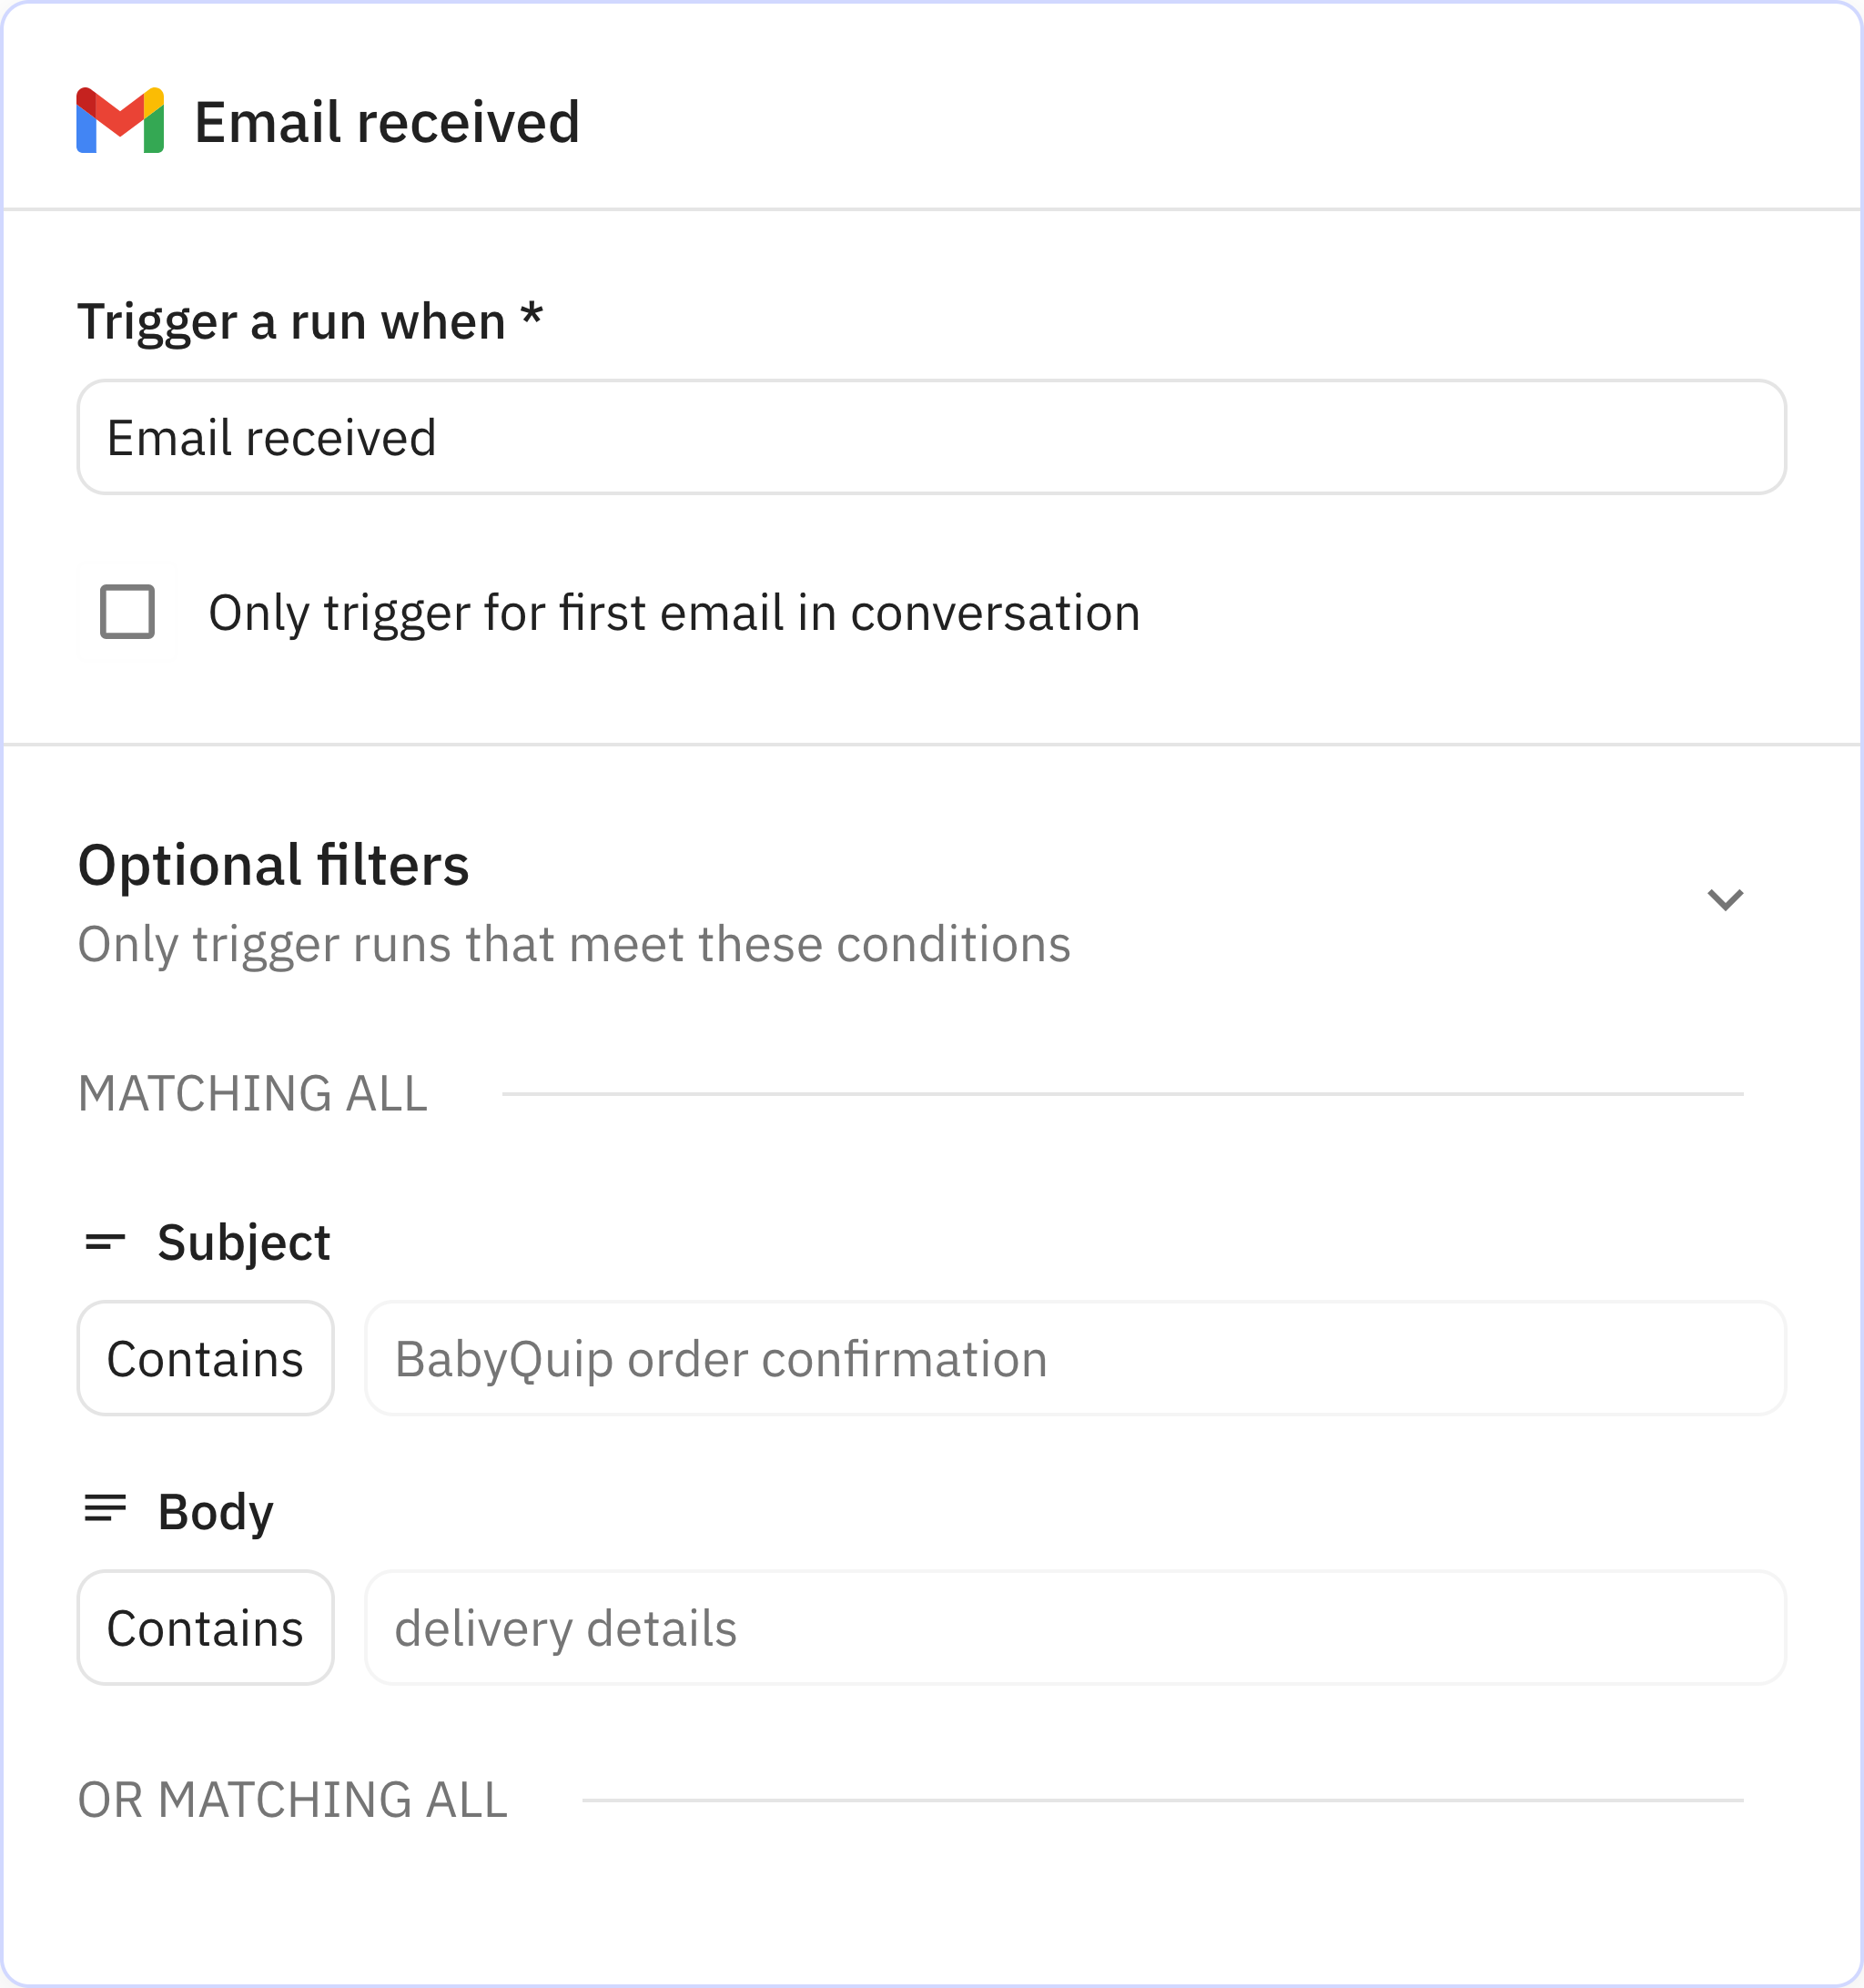Select the text-lines icon beside Body
The image size is (1864, 1988).
click(104, 1509)
